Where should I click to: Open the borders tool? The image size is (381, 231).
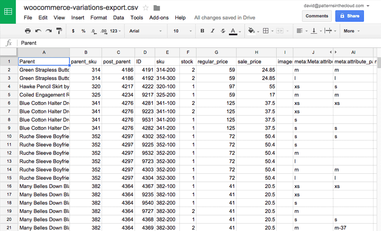266,31
